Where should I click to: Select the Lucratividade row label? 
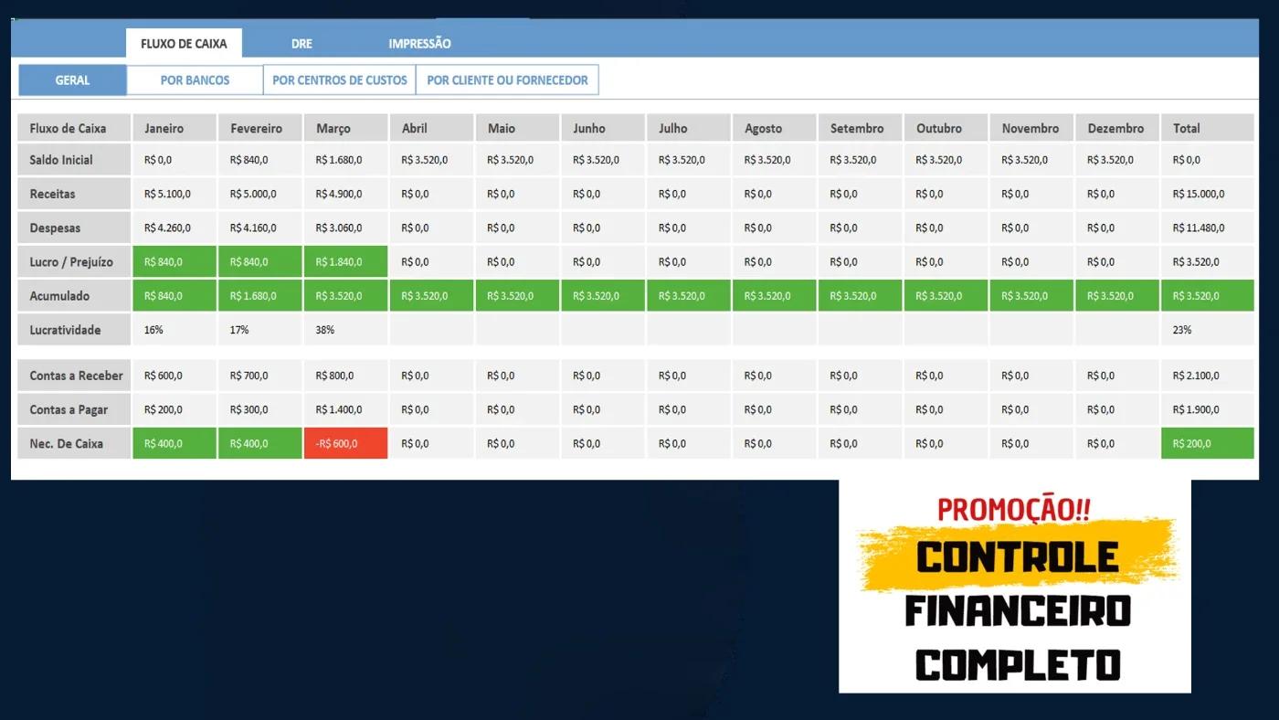click(74, 330)
